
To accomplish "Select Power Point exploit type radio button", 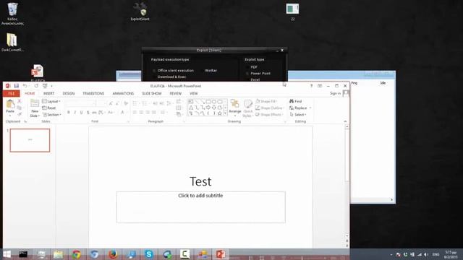I will coord(247,74).
